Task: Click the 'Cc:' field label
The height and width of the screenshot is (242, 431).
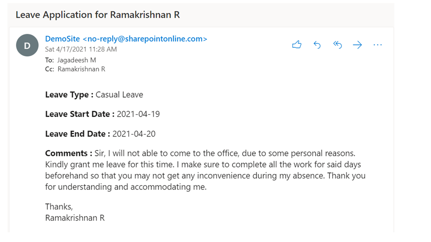Action: [x=48, y=69]
